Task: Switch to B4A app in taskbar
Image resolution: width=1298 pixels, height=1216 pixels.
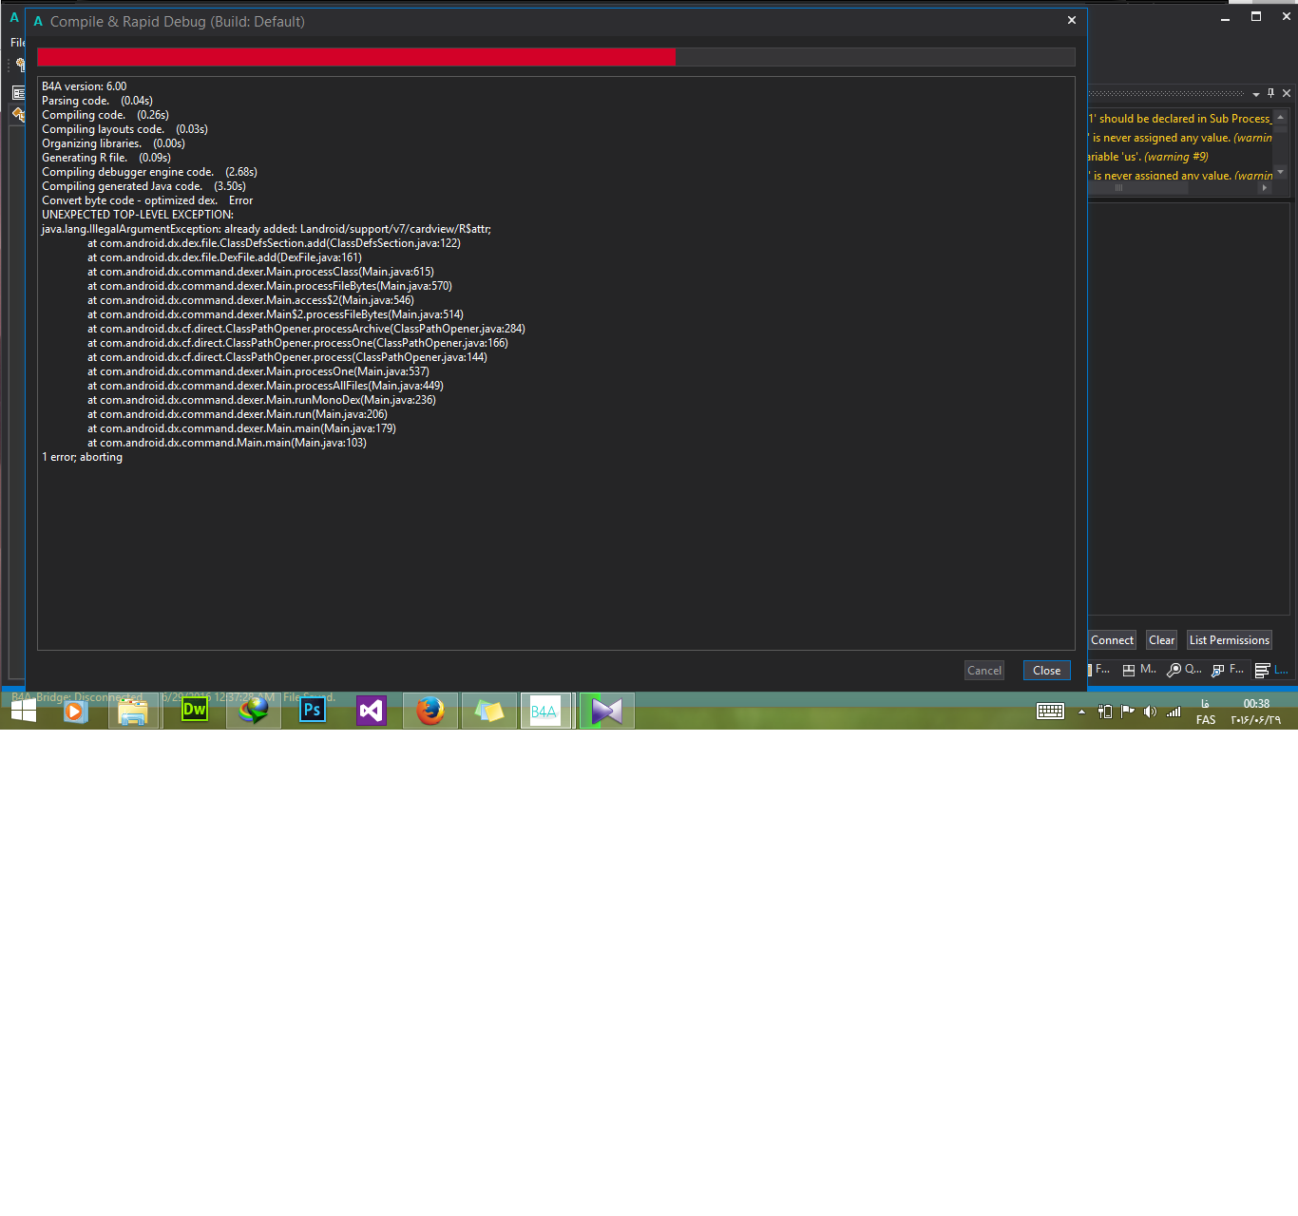Action: (544, 711)
